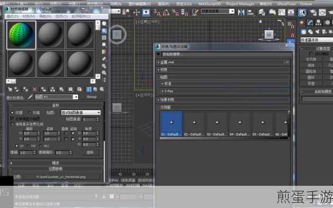Click the Make Material Copy icon
Viewport: 333px width, 208px height.
tap(43, 89)
